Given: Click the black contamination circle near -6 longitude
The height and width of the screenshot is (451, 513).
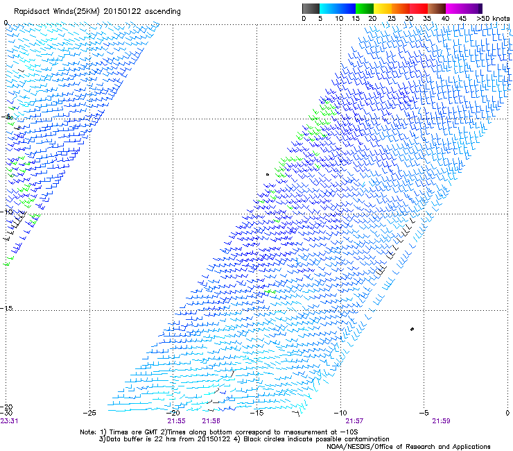Looking at the screenshot, I should pyautogui.click(x=412, y=329).
